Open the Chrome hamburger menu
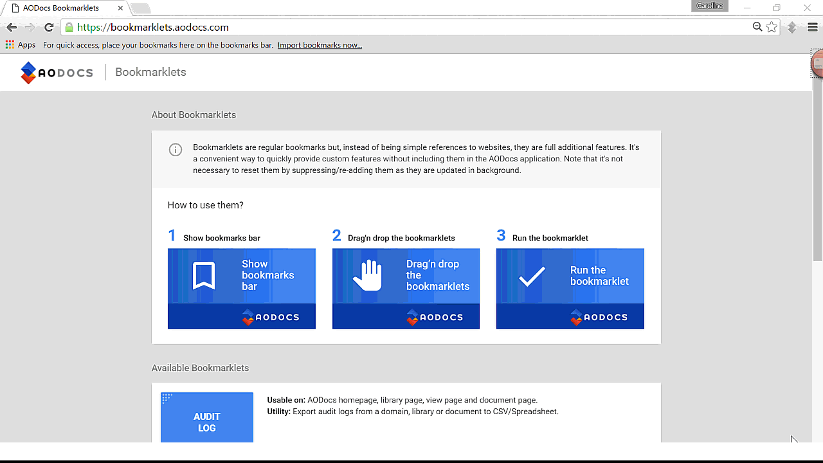Image resolution: width=823 pixels, height=463 pixels. click(812, 28)
